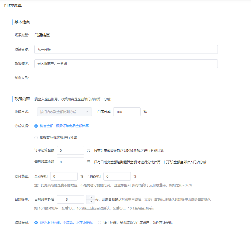The image size is (251, 232).
Task: Click the 基本信息 section heading
Action: point(22,22)
